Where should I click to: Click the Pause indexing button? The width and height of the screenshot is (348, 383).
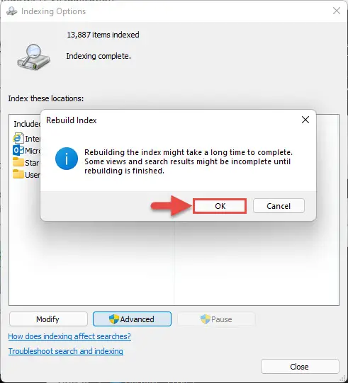pos(216,319)
